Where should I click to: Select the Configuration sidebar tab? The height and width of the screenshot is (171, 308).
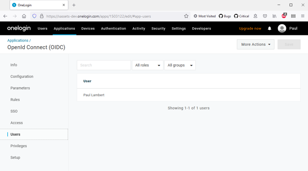[22, 76]
